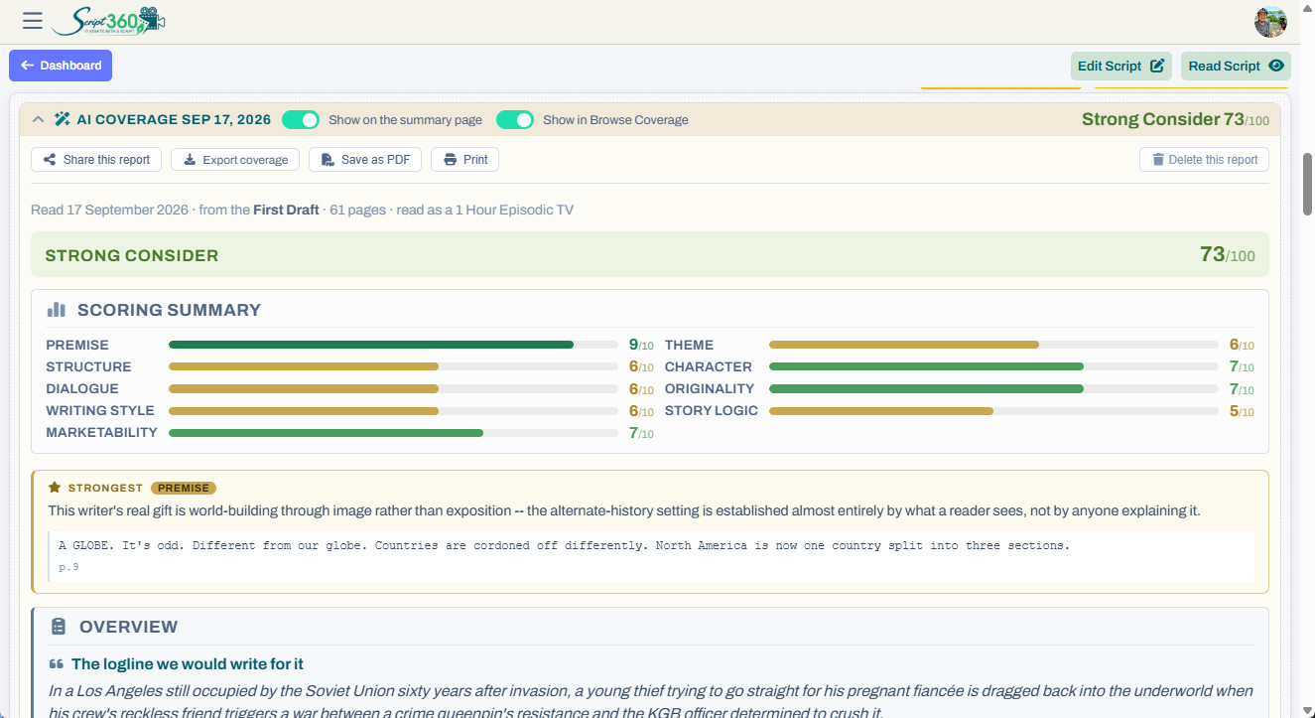Image resolution: width=1315 pixels, height=718 pixels.
Task: Click the Edit Script button
Action: (x=1121, y=67)
